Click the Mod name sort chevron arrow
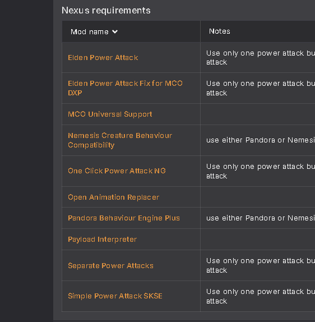 tap(115, 32)
